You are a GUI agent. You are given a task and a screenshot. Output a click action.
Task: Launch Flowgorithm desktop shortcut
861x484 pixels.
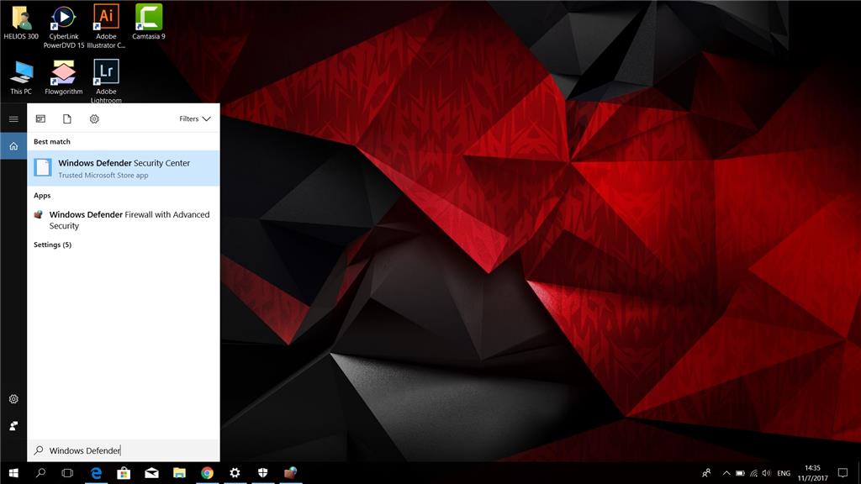pyautogui.click(x=64, y=77)
